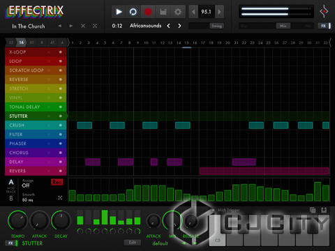Select the 95.1 tempo value field

(x=207, y=12)
